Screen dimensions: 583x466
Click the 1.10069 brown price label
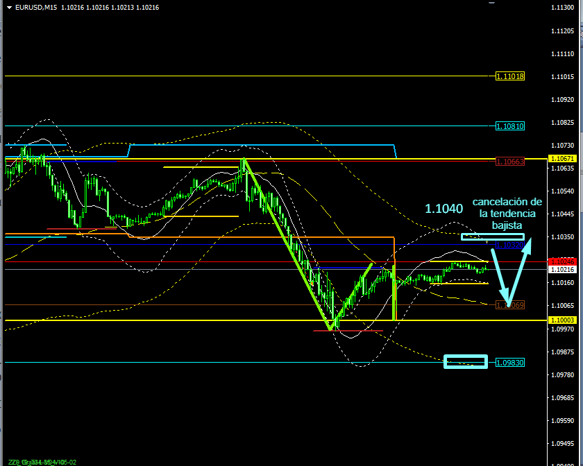point(511,305)
